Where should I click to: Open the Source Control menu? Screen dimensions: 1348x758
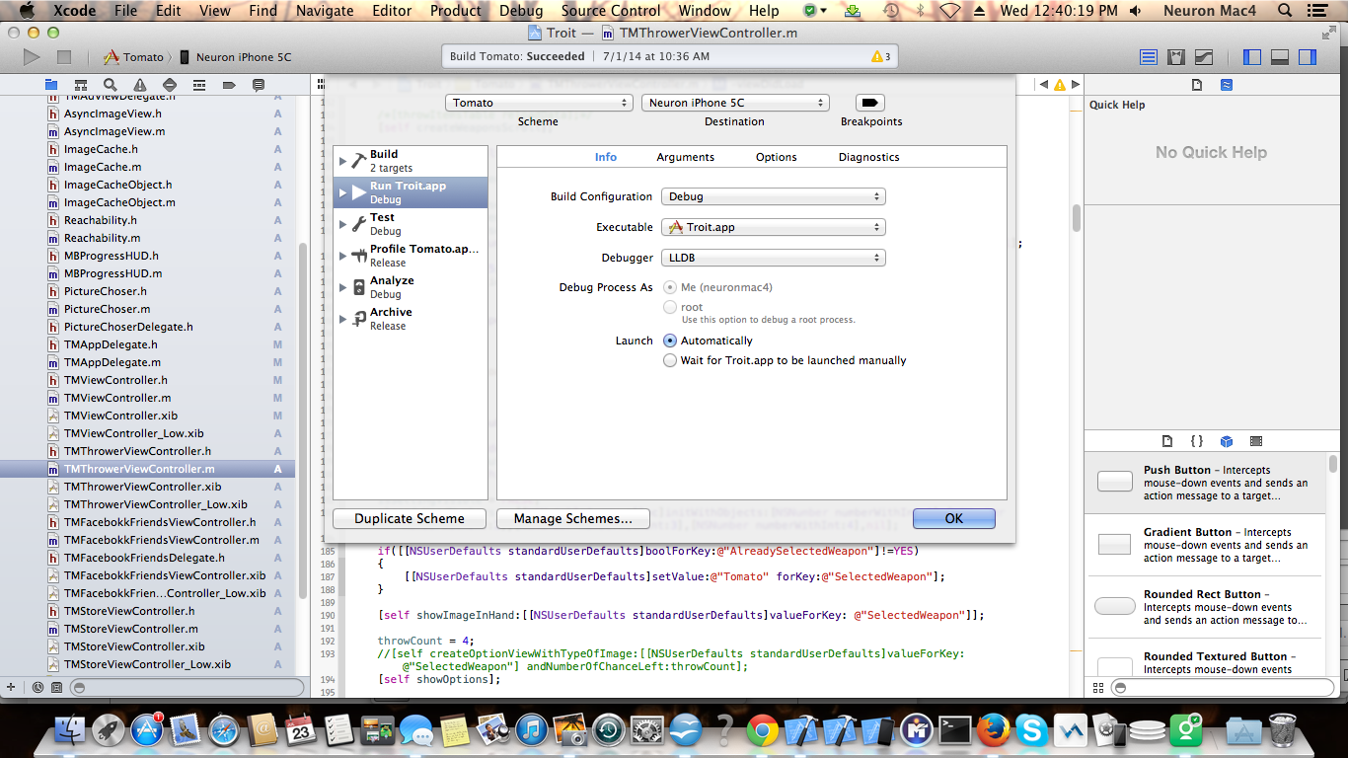pyautogui.click(x=611, y=11)
